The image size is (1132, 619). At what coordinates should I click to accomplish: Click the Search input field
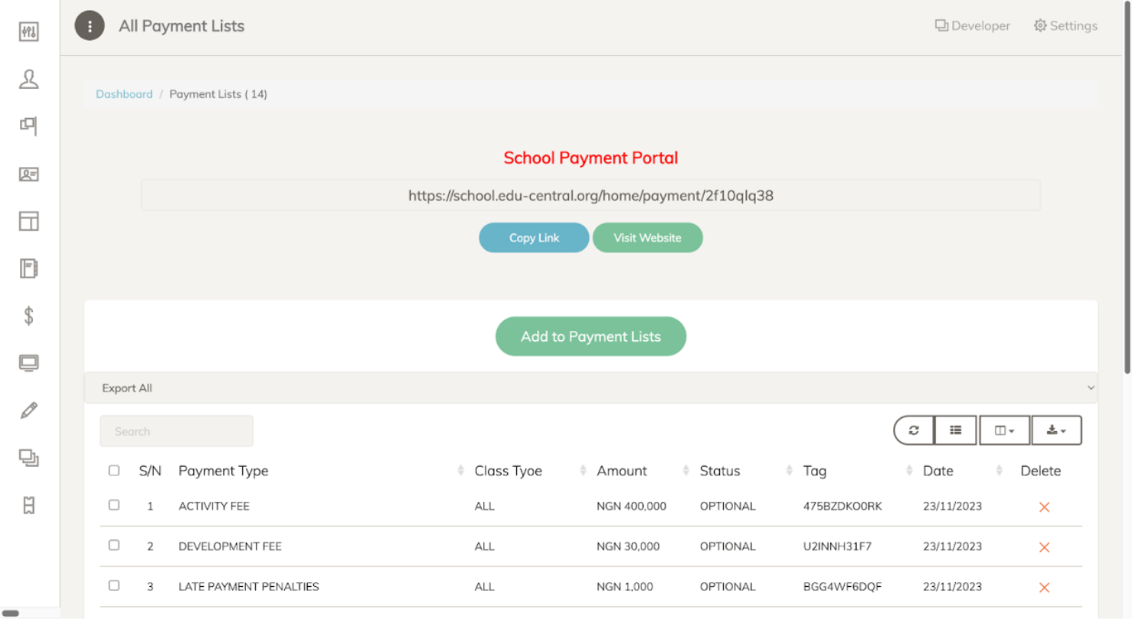tap(176, 431)
